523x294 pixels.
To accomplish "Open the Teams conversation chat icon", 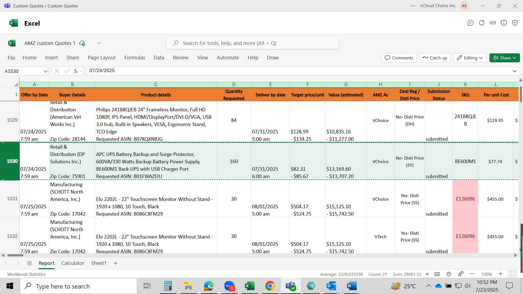I will point(470,23).
